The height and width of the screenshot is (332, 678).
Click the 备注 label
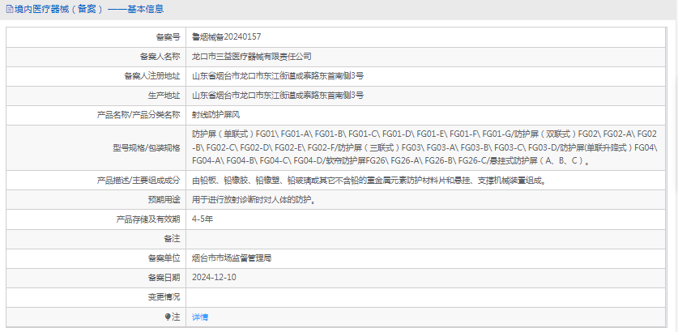172,239
